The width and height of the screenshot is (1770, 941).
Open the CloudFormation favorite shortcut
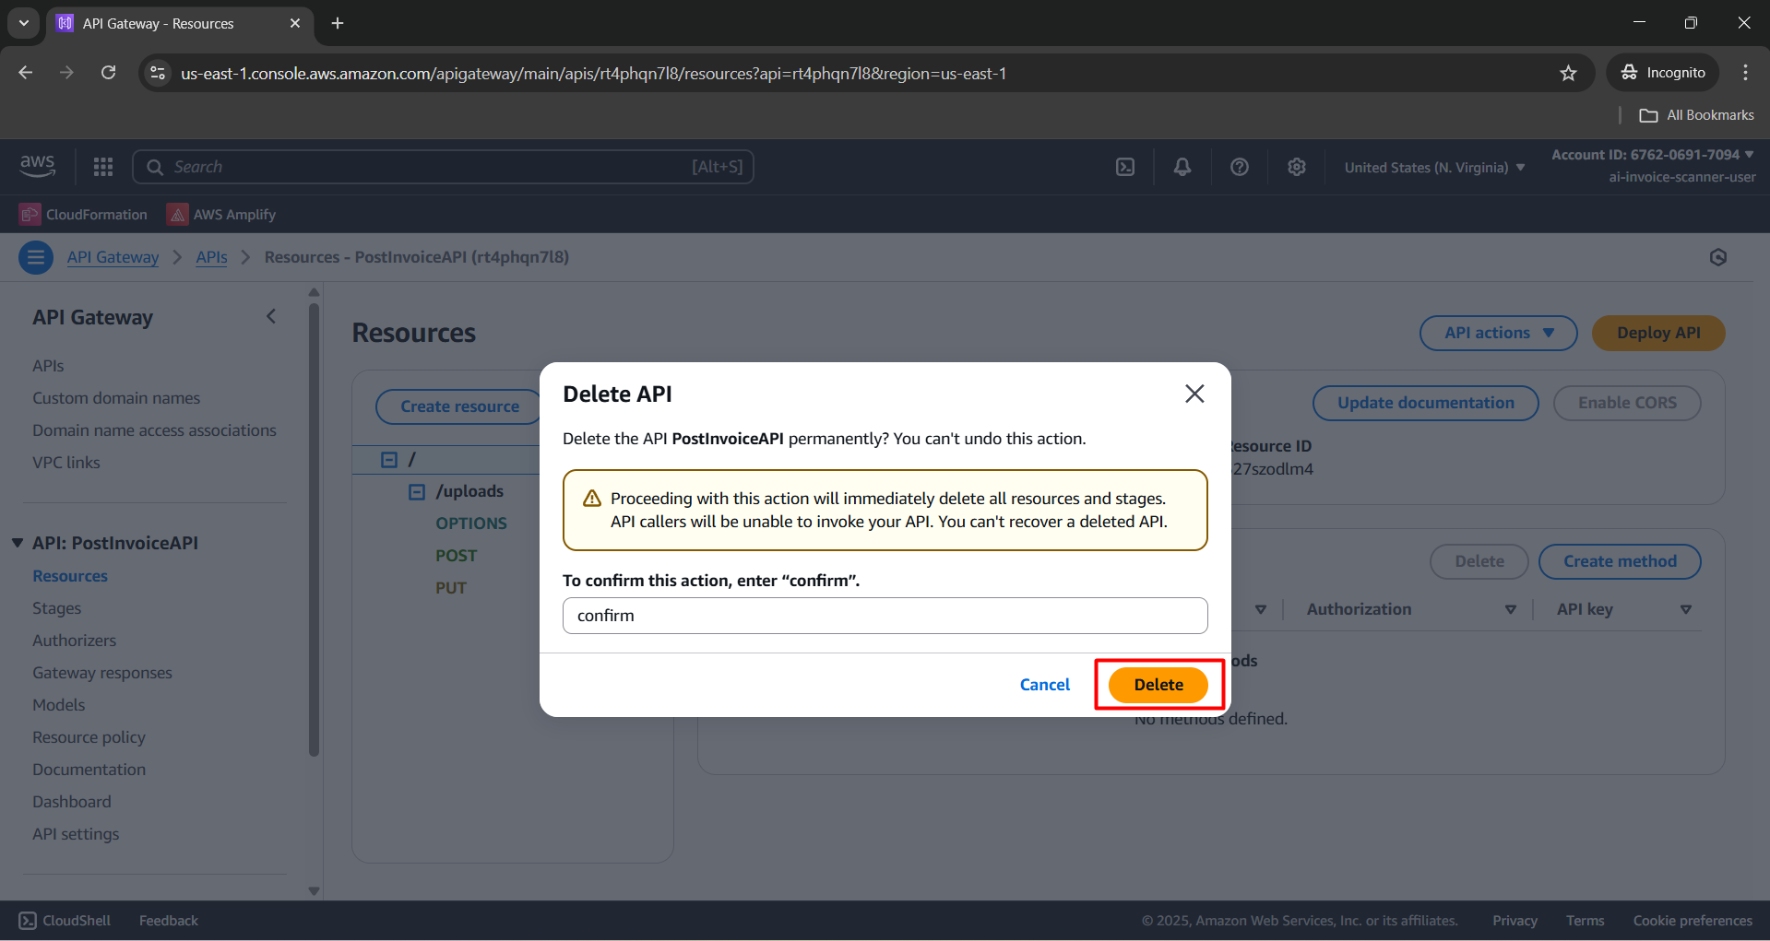[82, 214]
